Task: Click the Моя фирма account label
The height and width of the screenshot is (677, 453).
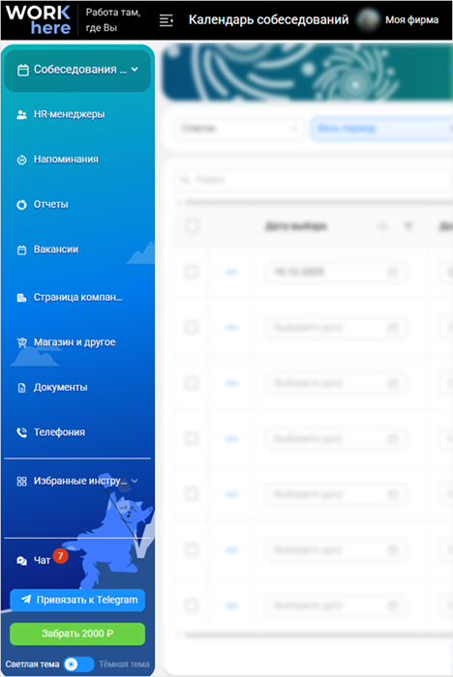Action: pos(411,20)
